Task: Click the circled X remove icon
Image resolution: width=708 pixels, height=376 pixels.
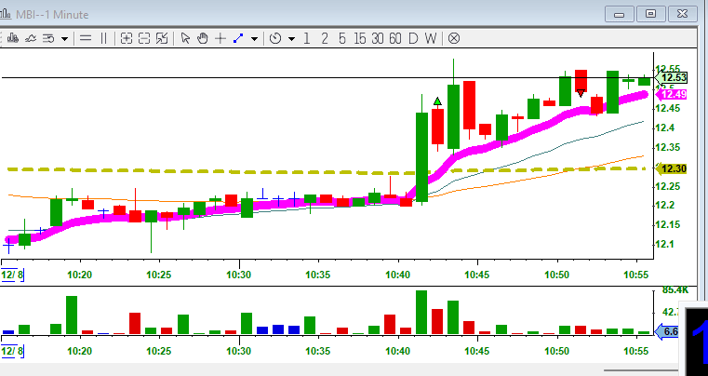Action: click(x=454, y=38)
